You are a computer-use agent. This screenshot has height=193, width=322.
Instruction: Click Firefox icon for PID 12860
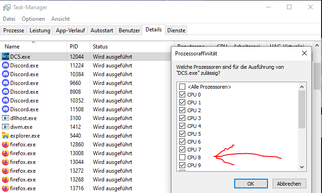tap(6, 145)
